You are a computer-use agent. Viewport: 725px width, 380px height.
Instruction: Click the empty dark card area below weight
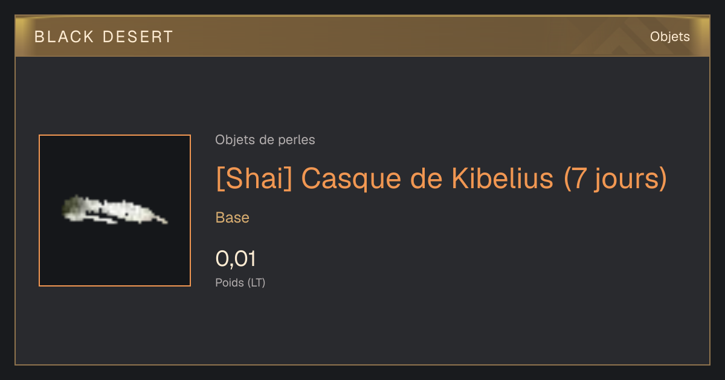[423, 329]
